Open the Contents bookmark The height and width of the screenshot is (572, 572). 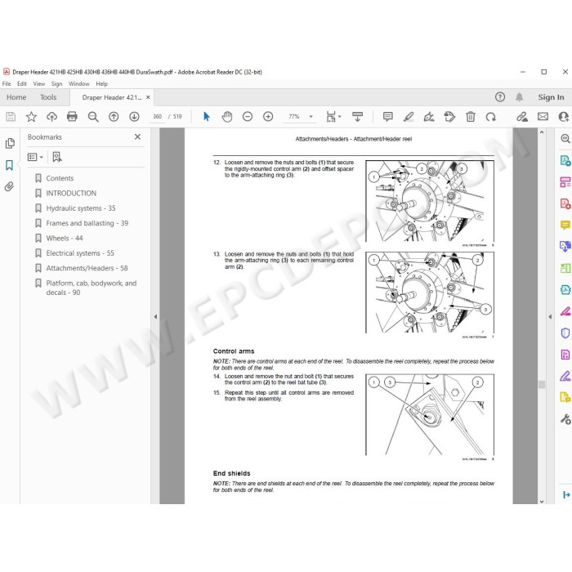point(60,178)
